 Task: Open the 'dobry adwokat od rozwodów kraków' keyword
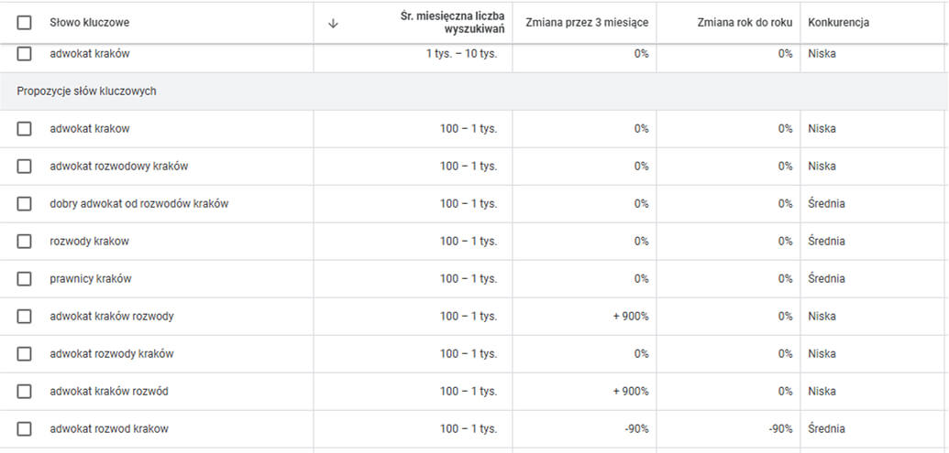(138, 204)
